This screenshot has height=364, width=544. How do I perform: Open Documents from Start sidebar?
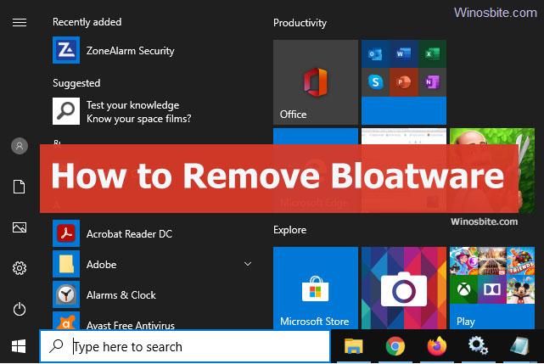(19, 187)
